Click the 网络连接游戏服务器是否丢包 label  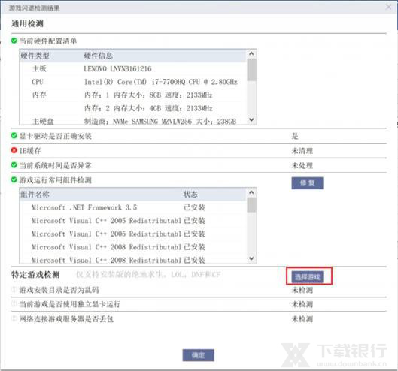tap(66, 318)
